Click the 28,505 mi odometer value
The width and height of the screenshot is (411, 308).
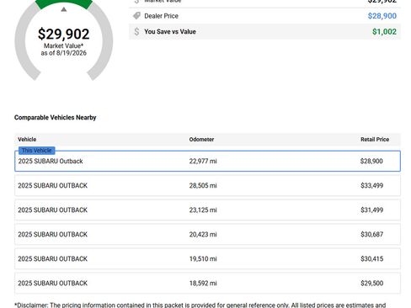[x=203, y=186]
